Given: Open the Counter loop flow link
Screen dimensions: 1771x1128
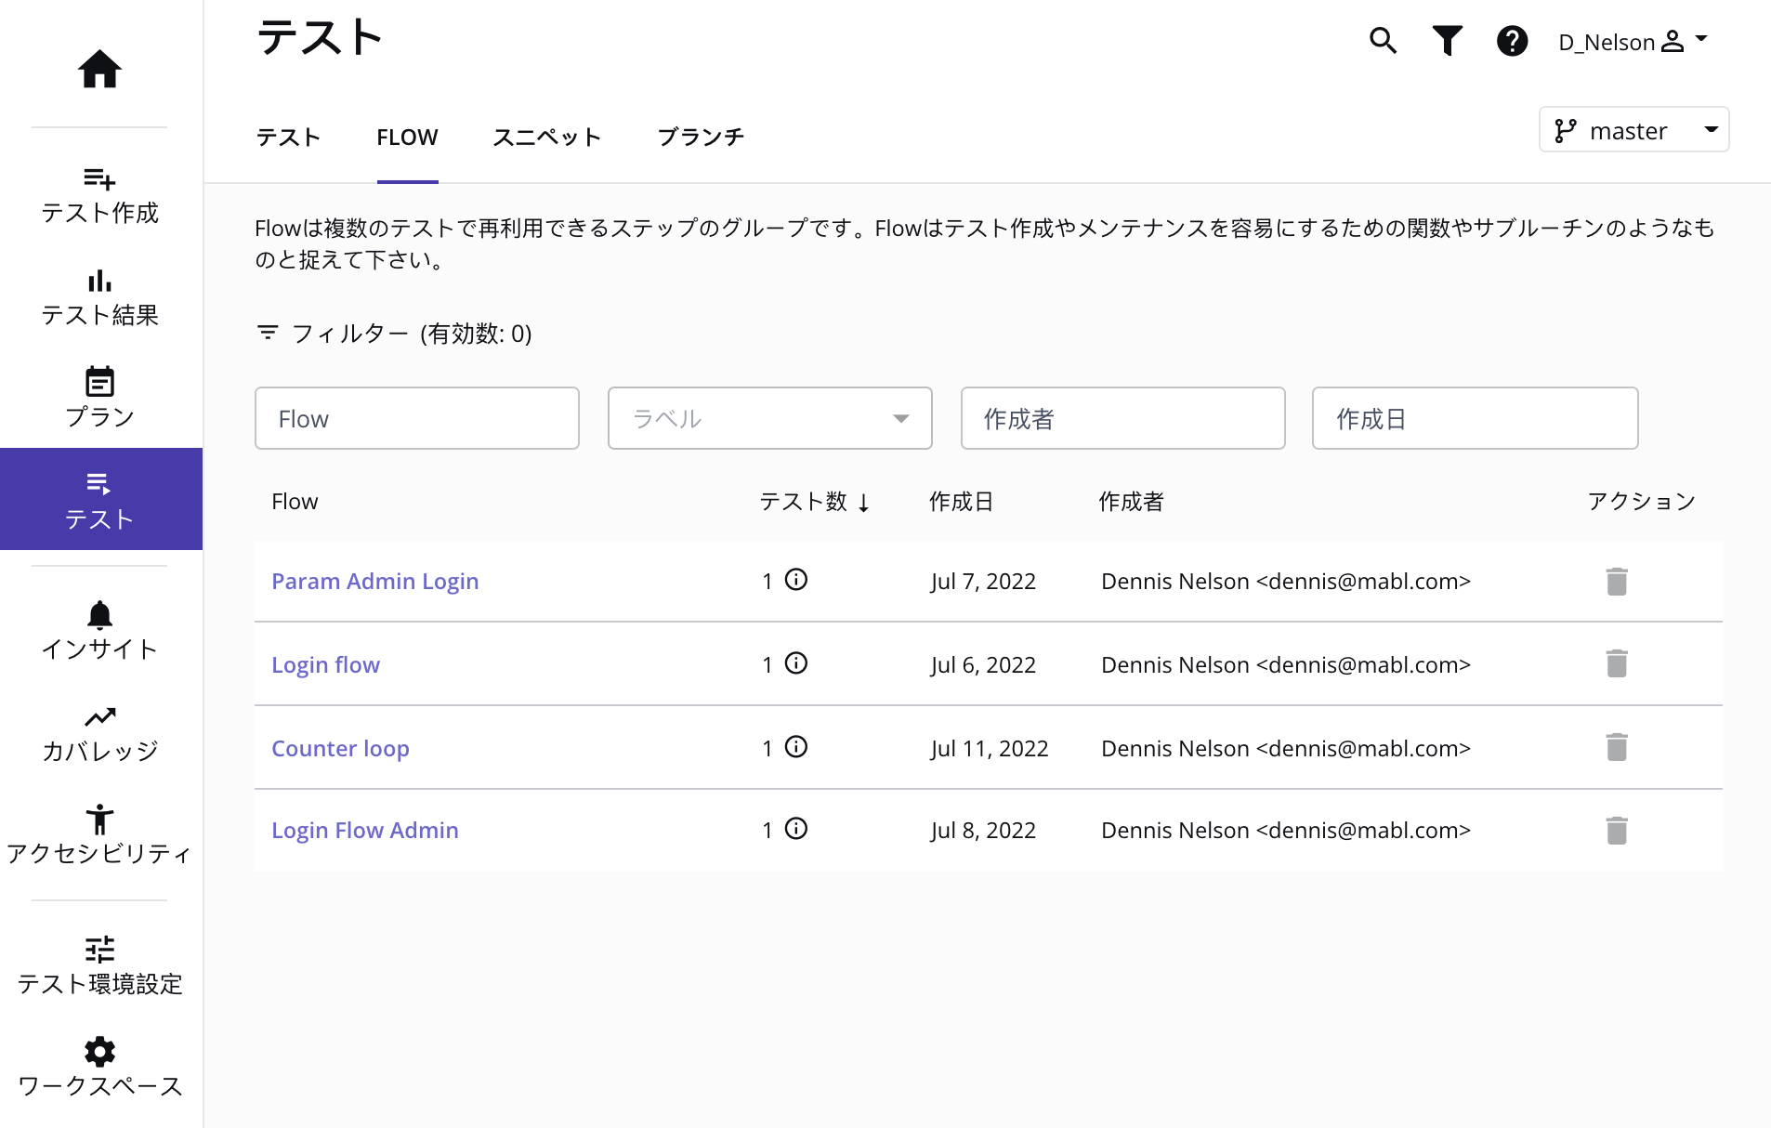Looking at the screenshot, I should (340, 749).
